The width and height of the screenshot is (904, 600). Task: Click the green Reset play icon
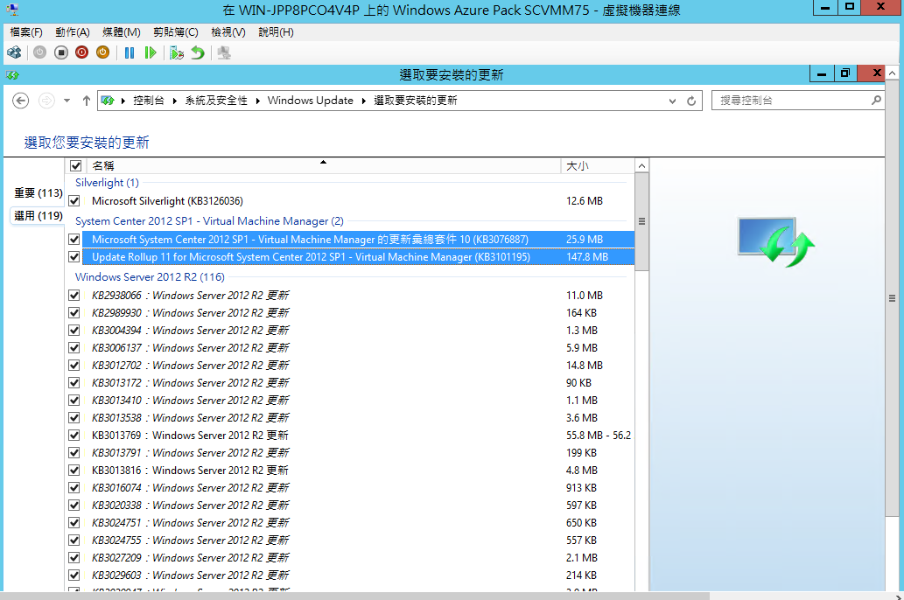tap(151, 53)
